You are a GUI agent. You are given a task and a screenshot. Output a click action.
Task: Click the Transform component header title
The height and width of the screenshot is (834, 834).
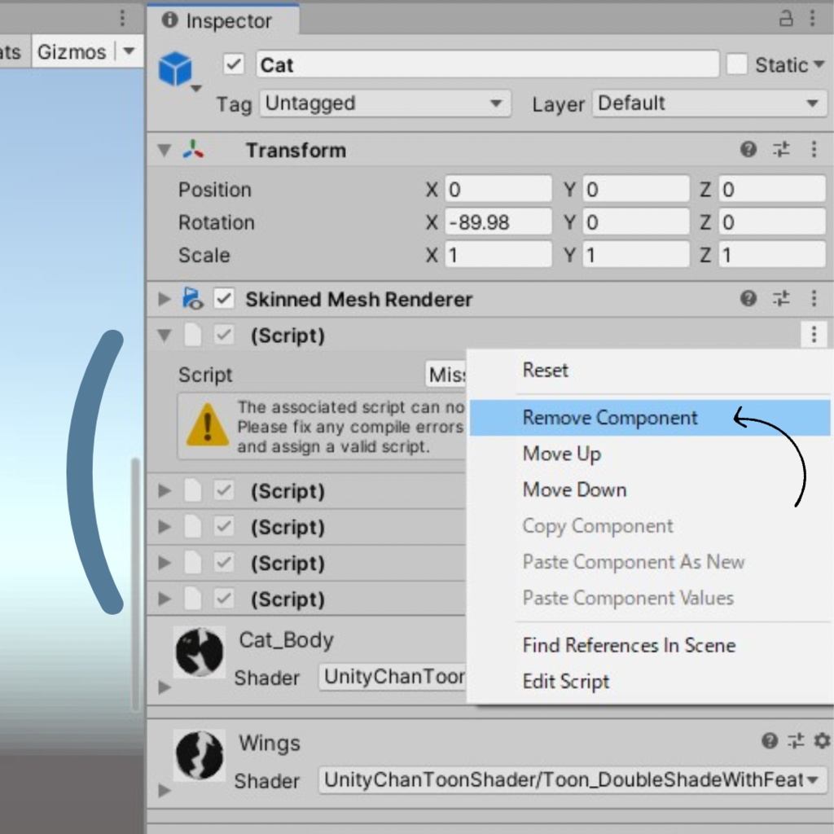tap(296, 150)
